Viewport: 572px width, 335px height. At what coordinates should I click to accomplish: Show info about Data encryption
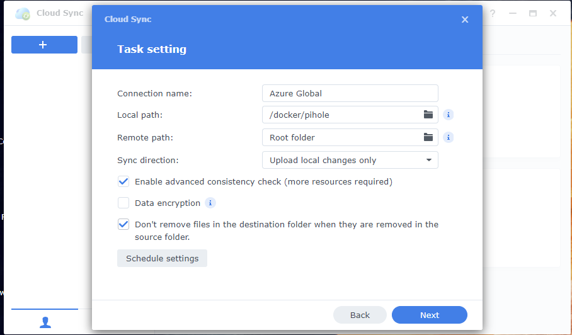tap(210, 203)
